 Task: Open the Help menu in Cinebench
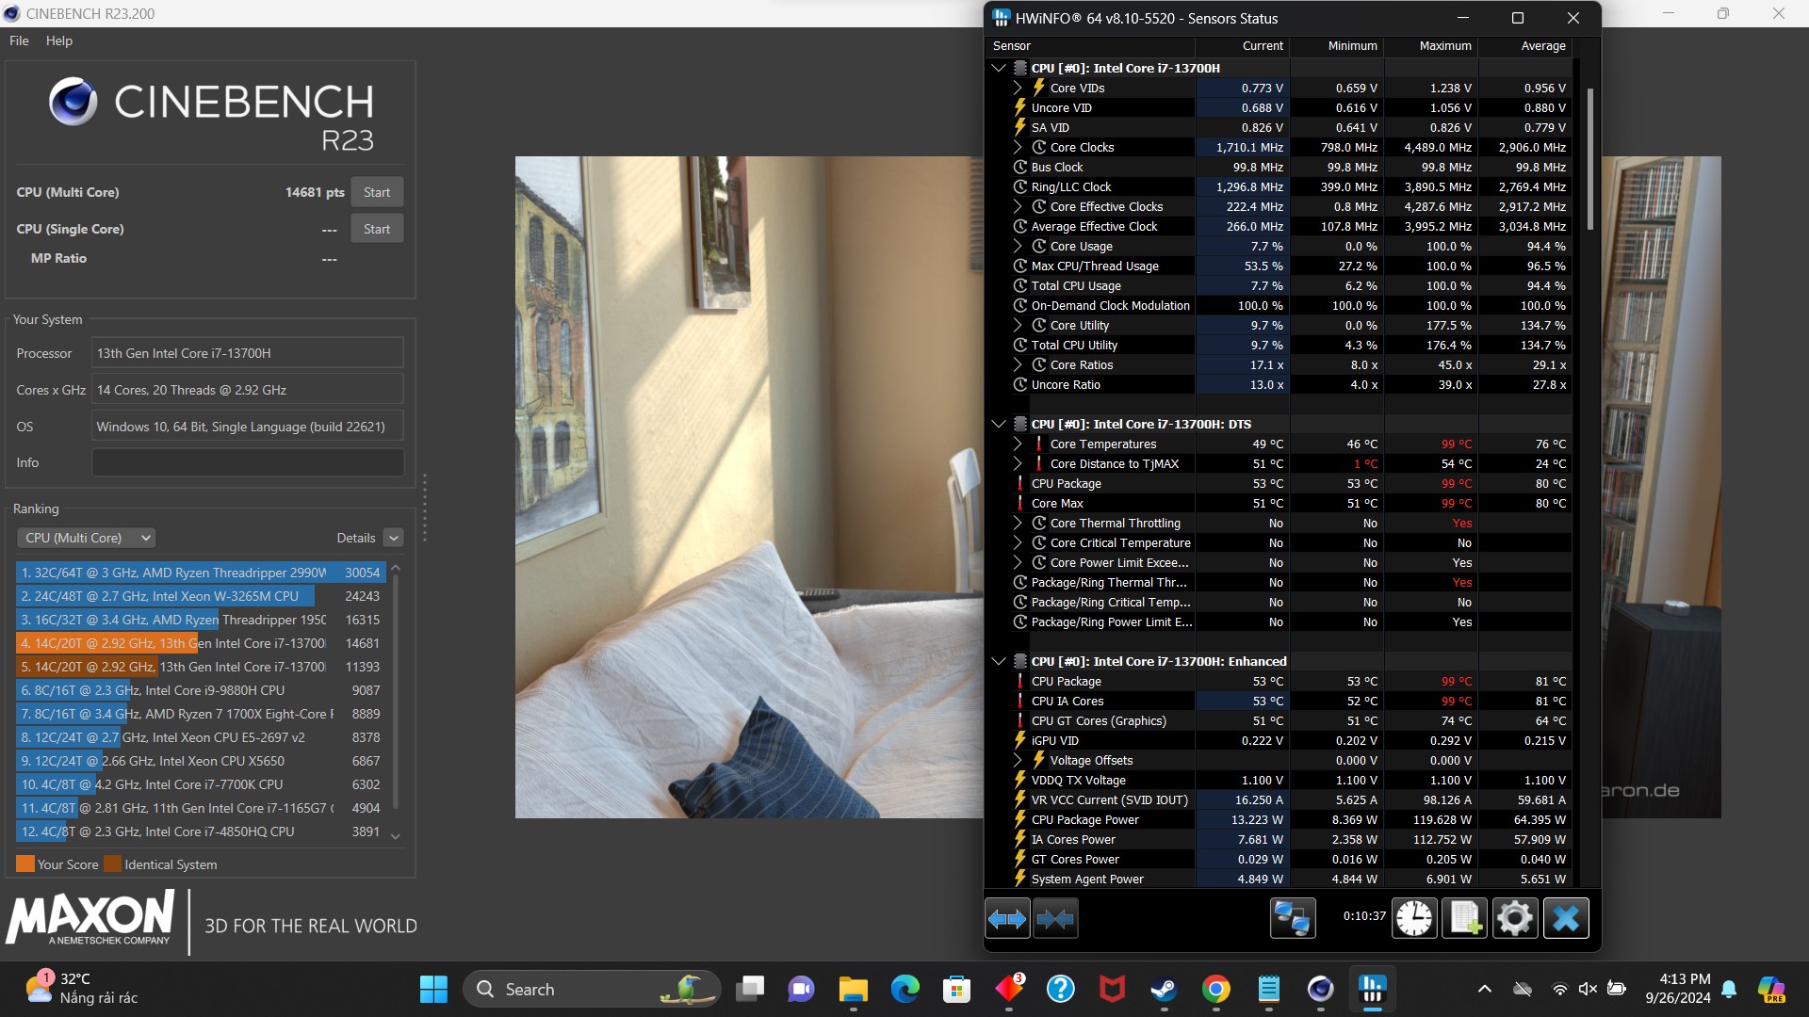(59, 40)
